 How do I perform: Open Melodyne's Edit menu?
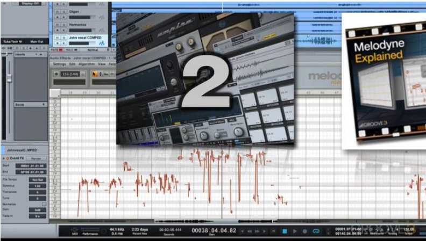tap(72, 64)
